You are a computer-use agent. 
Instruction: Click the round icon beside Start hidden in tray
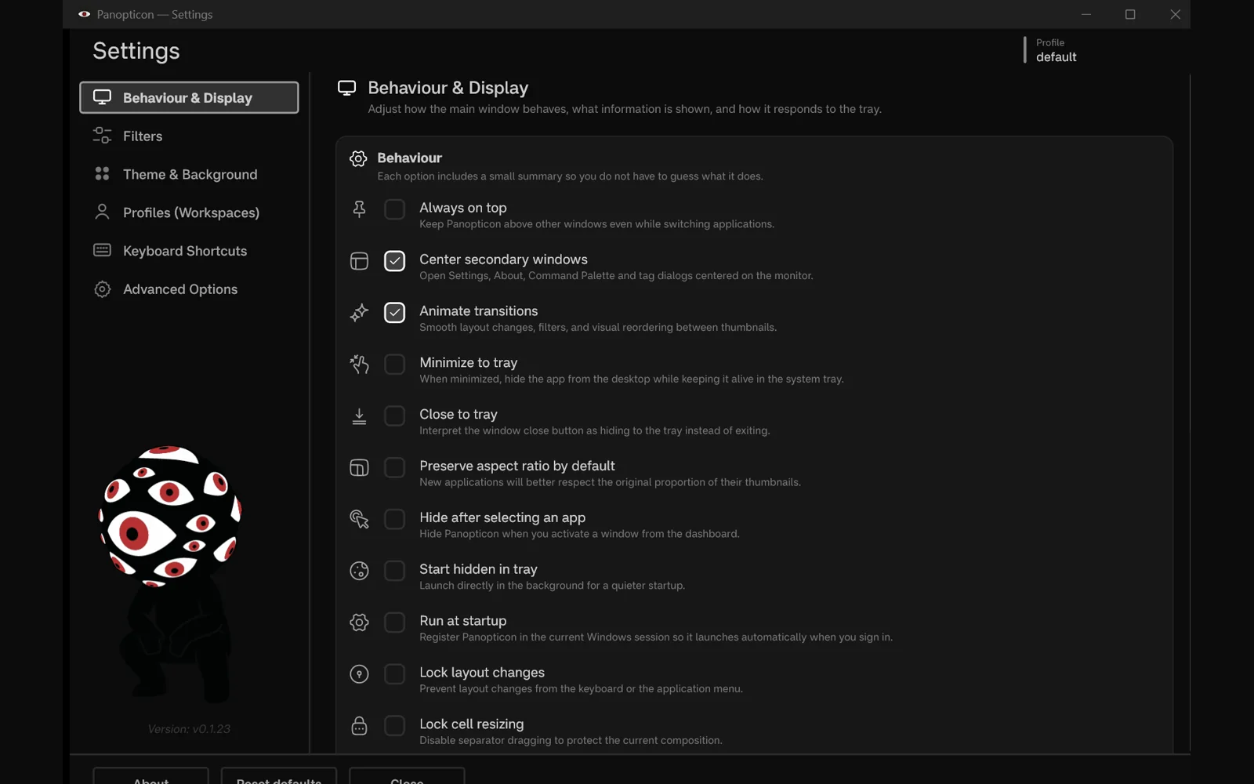[x=359, y=571]
